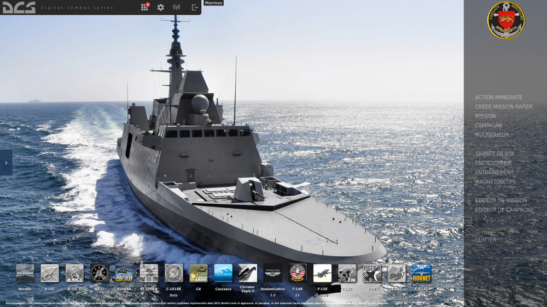Select the desdemicabina module icon
The image size is (547, 307).
[x=273, y=273]
